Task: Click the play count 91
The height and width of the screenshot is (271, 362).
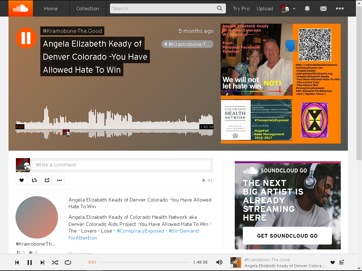Action: (208, 180)
